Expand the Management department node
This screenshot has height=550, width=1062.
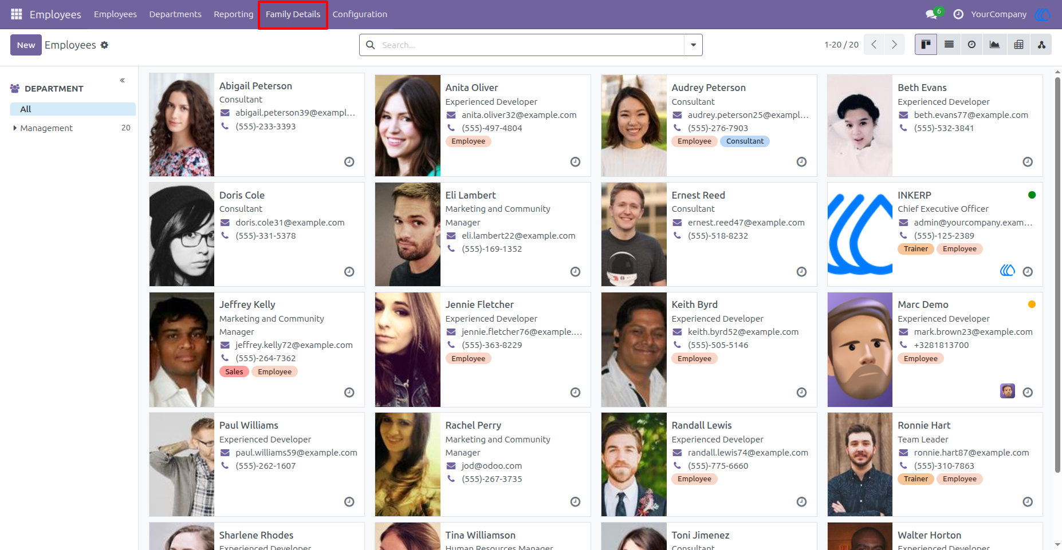[15, 128]
